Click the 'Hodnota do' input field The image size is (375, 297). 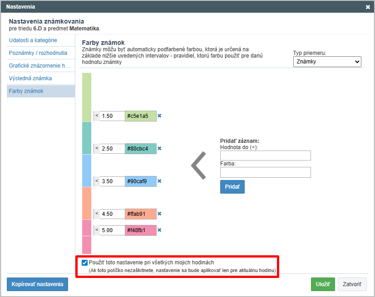click(265, 156)
